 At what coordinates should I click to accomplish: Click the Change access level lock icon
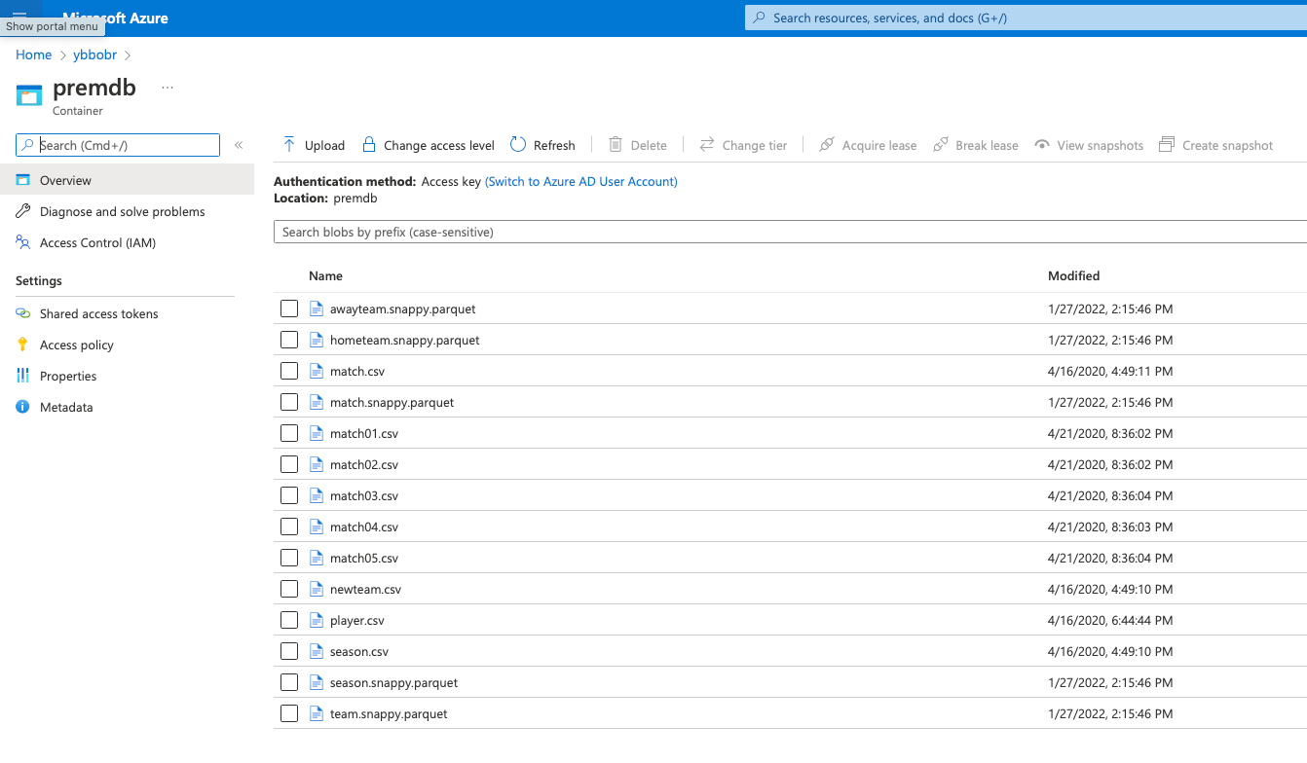click(x=369, y=145)
